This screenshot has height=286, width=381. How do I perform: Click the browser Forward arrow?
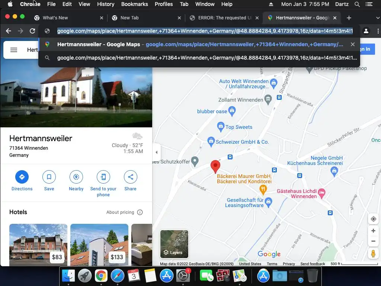(20, 31)
